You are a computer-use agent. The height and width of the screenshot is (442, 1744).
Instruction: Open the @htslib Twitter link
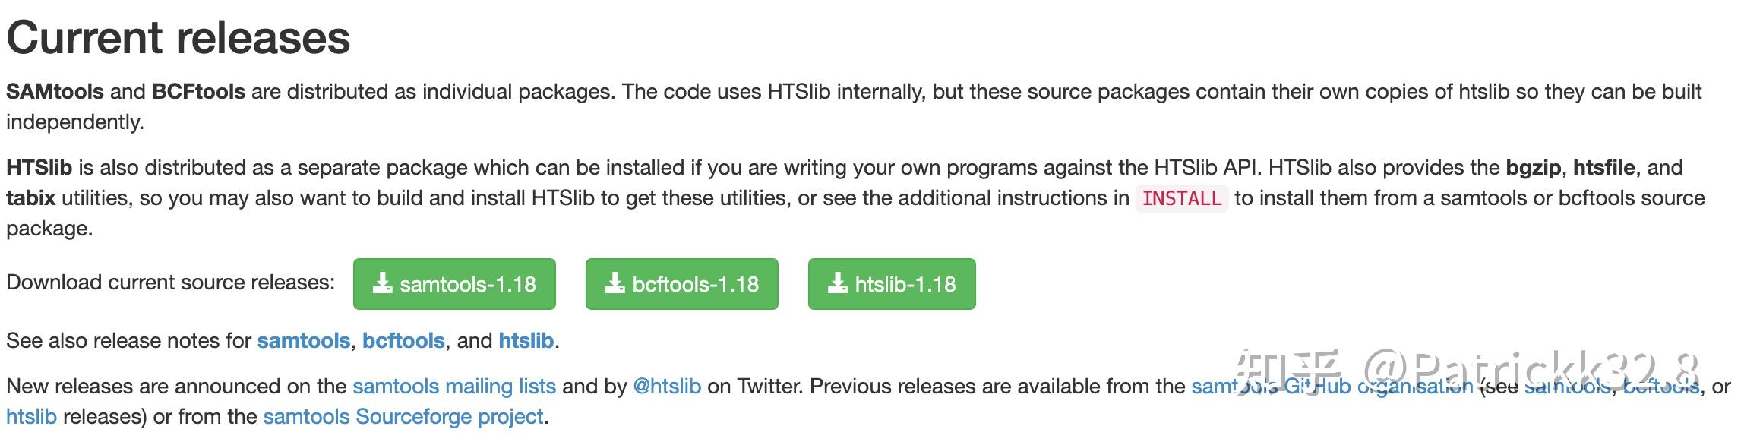[x=666, y=387]
